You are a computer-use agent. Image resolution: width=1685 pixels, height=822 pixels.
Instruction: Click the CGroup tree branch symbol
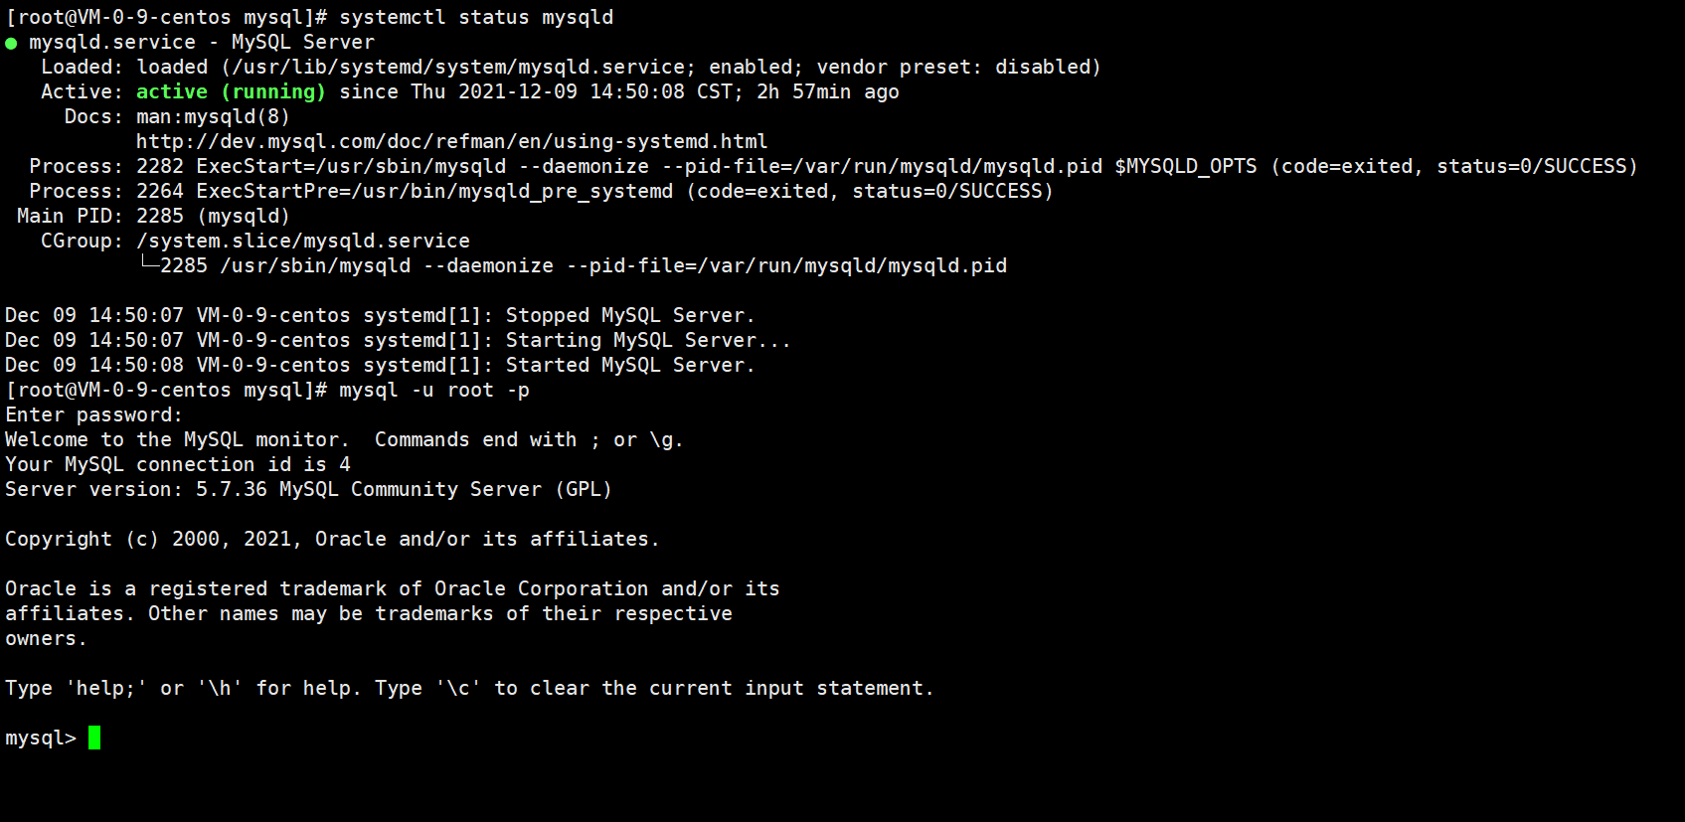click(x=148, y=264)
